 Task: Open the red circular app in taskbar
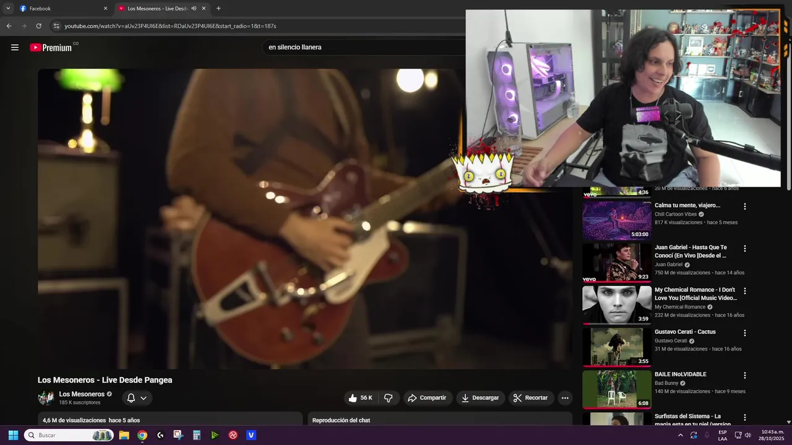pos(233,435)
